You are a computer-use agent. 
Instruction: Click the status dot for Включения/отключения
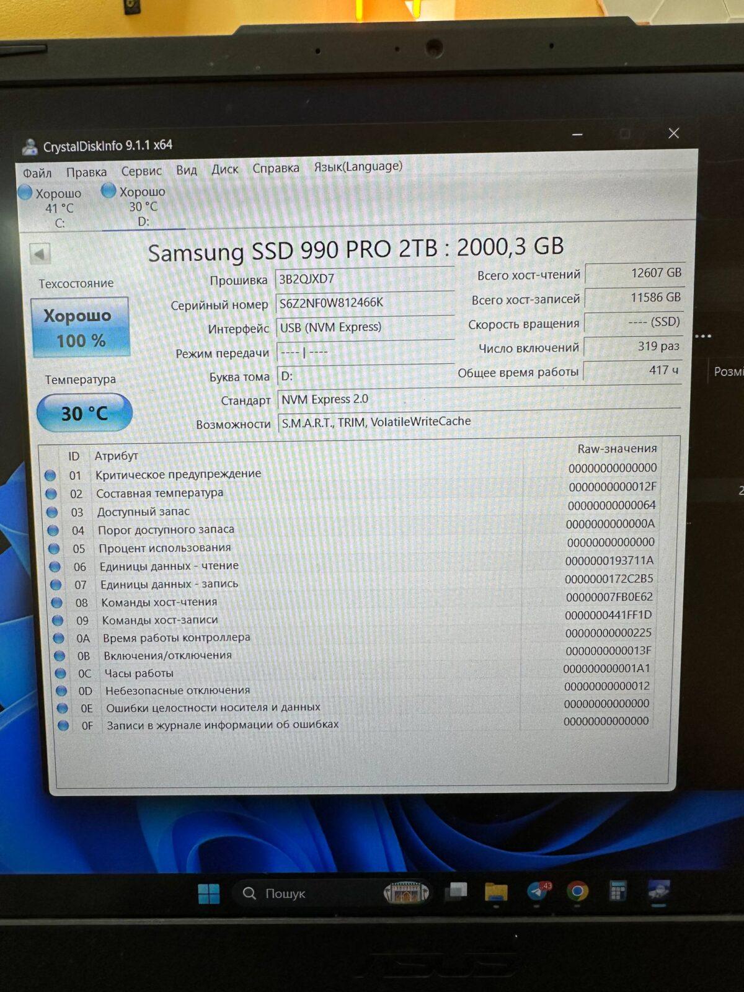pyautogui.click(x=60, y=656)
